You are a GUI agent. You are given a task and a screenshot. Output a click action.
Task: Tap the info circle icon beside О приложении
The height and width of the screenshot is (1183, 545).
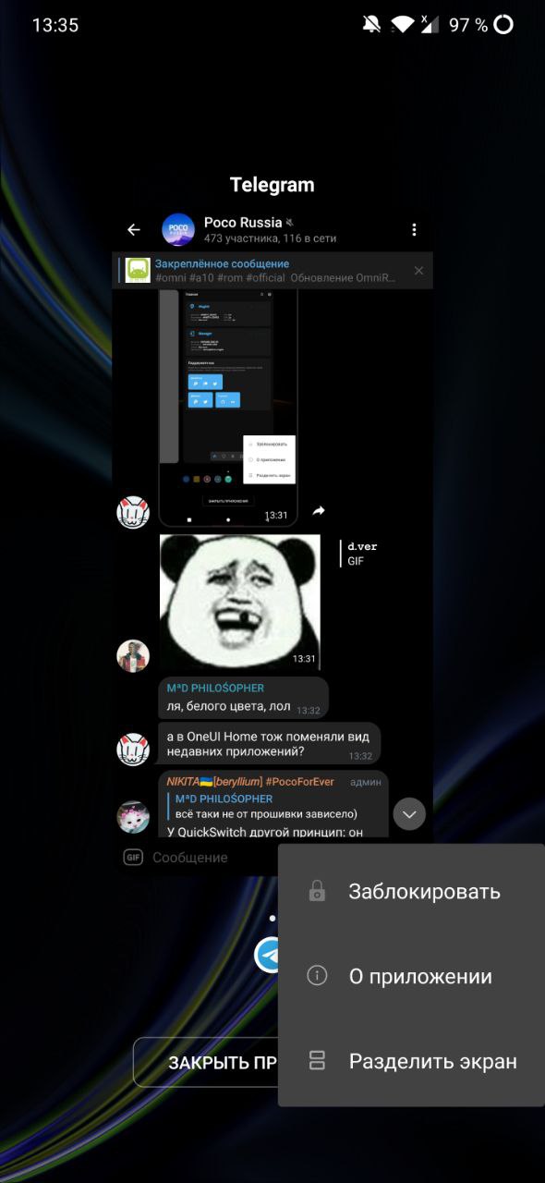point(317,976)
